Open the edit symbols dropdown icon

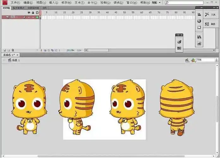pyautogui.click(x=193, y=60)
